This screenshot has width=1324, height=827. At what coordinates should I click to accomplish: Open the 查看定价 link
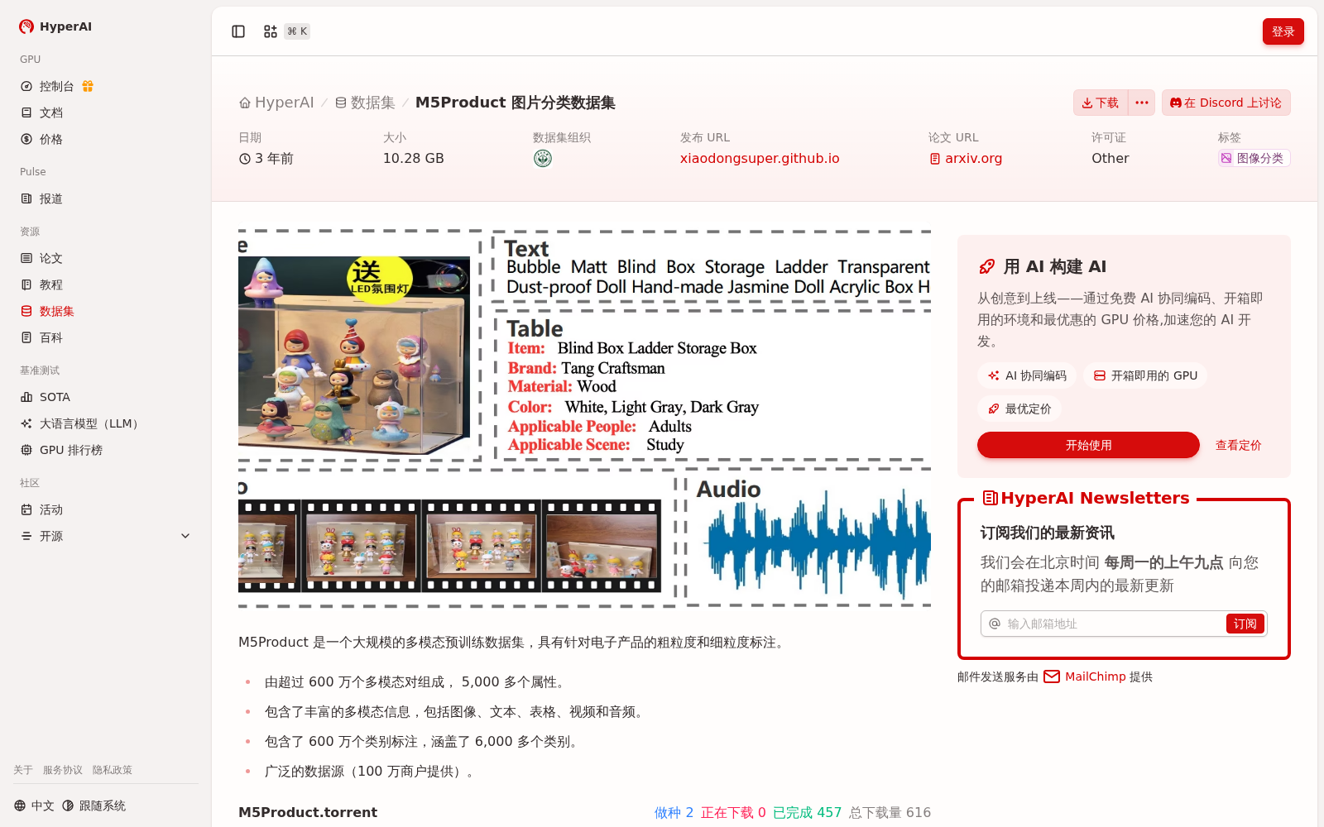1238,445
